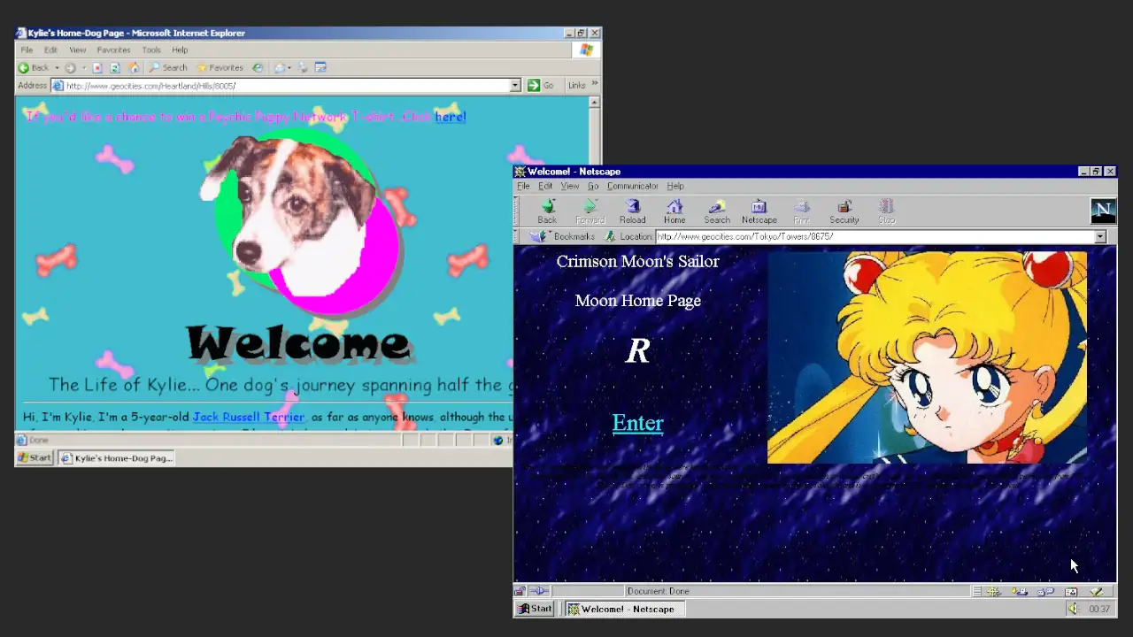The image size is (1133, 637).
Task: Click the Enter link on the Sailor Moon page
Action: click(x=637, y=423)
